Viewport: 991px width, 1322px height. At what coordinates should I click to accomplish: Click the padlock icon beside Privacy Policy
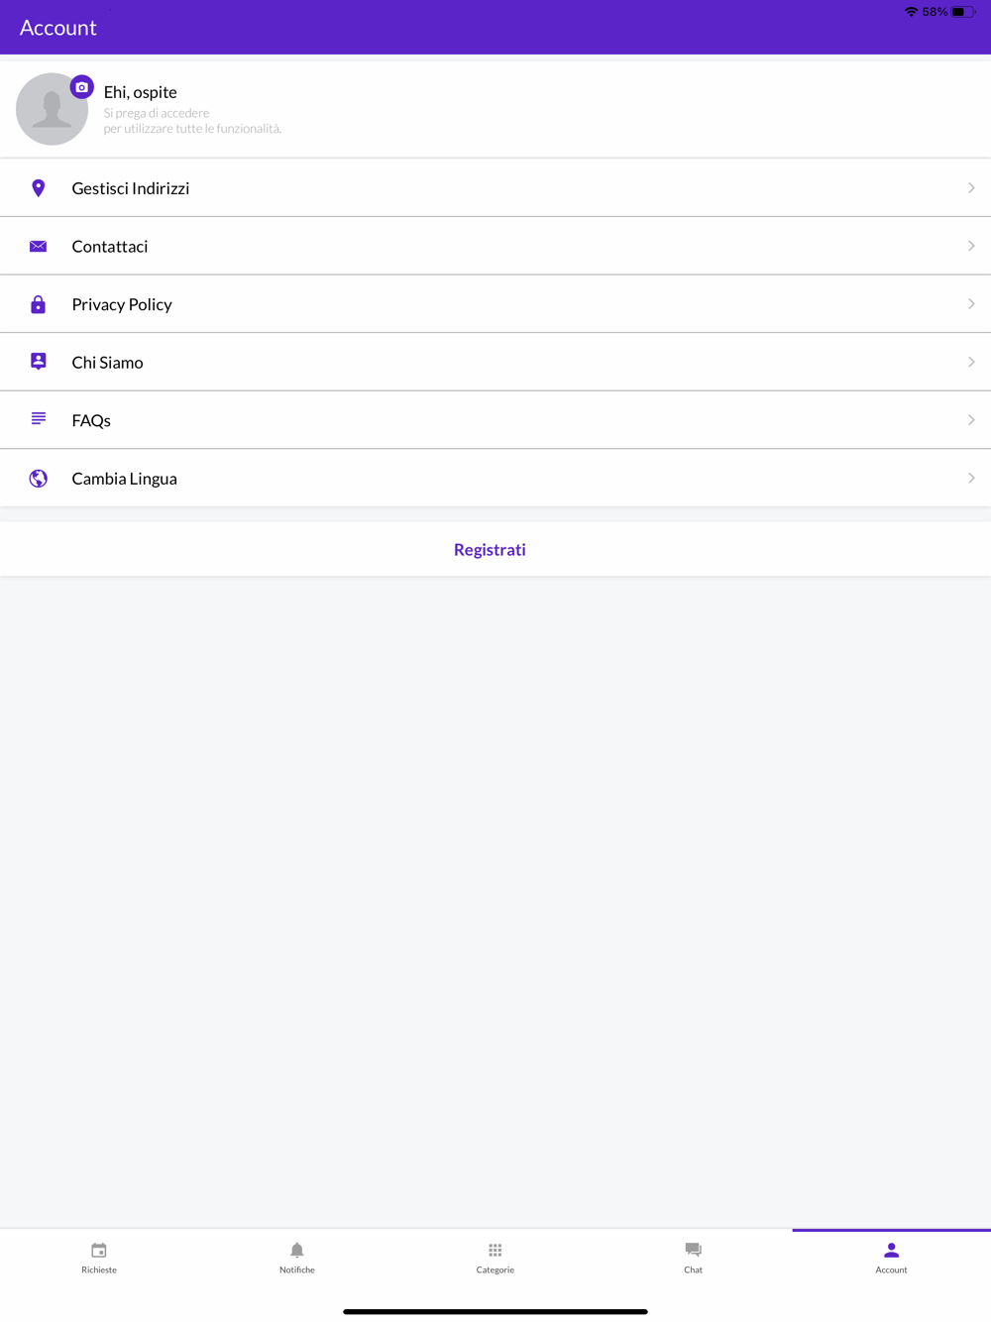click(x=39, y=304)
